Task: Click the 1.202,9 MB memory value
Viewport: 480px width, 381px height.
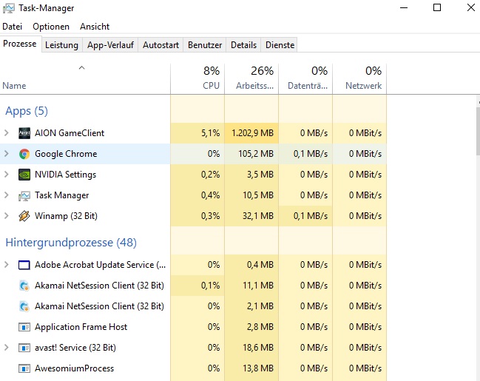Action: tap(252, 133)
